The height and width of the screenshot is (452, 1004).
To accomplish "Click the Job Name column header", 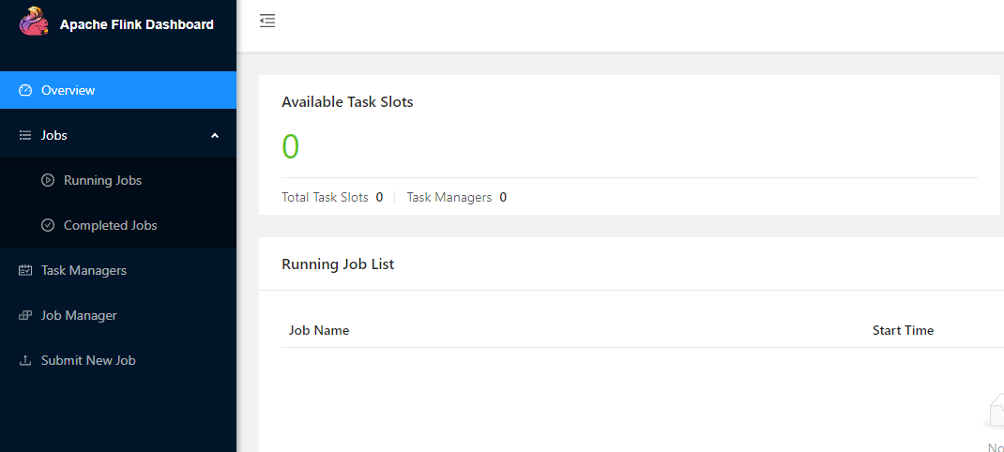I will [319, 330].
